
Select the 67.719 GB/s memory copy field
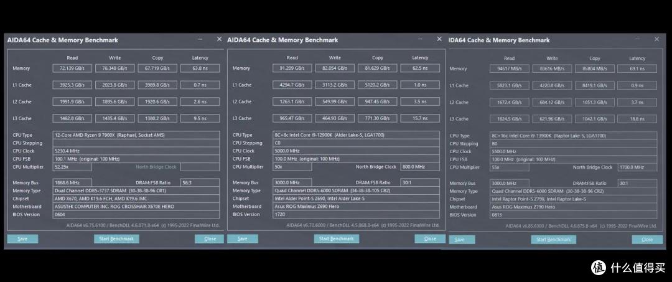(x=157, y=68)
